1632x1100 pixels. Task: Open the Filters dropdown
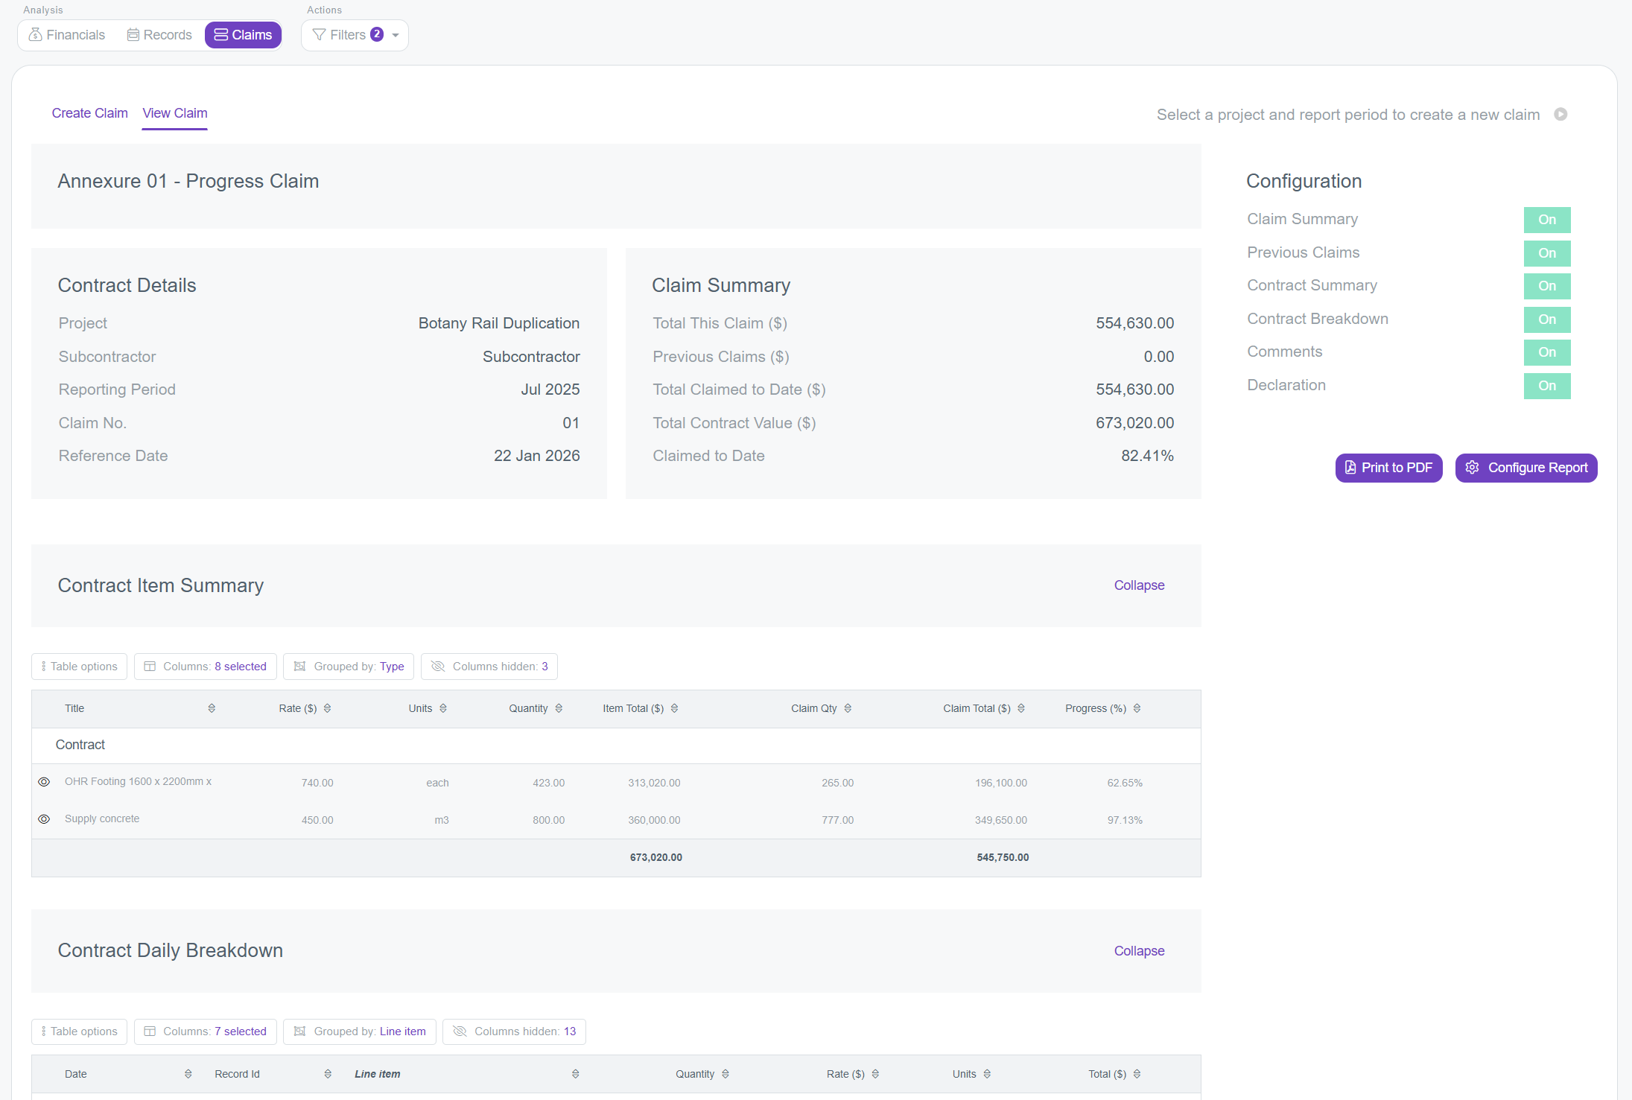(x=355, y=35)
